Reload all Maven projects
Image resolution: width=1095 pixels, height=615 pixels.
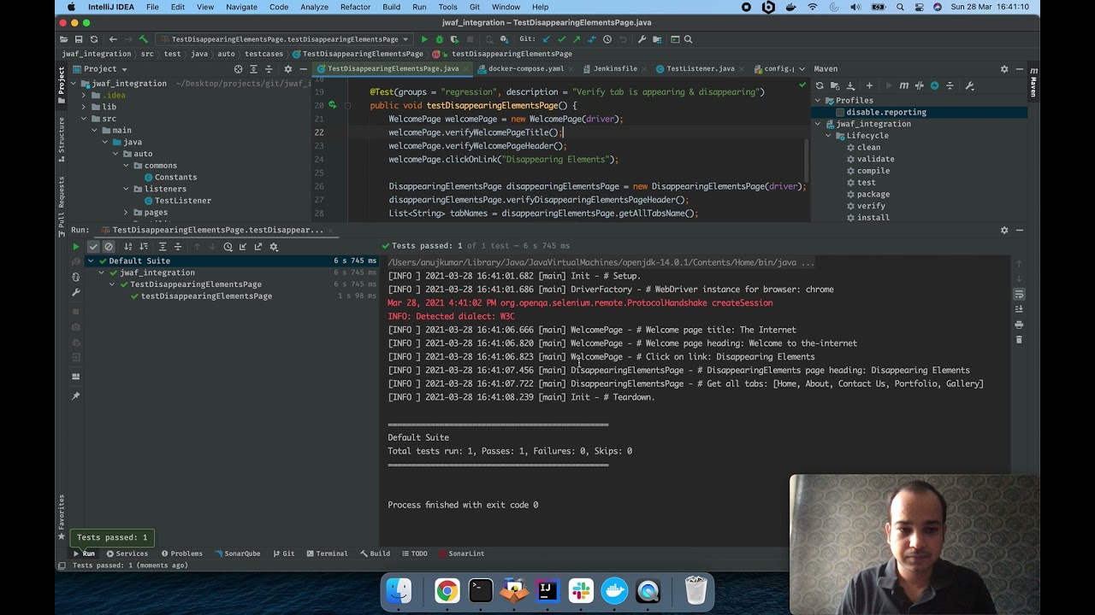tap(820, 85)
